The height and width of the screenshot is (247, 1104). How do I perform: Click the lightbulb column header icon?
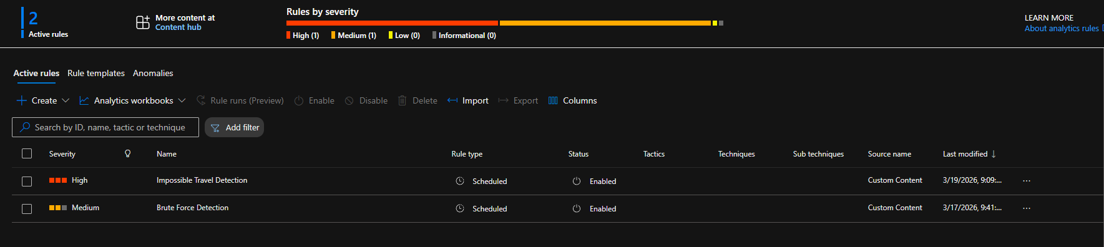pyautogui.click(x=128, y=153)
